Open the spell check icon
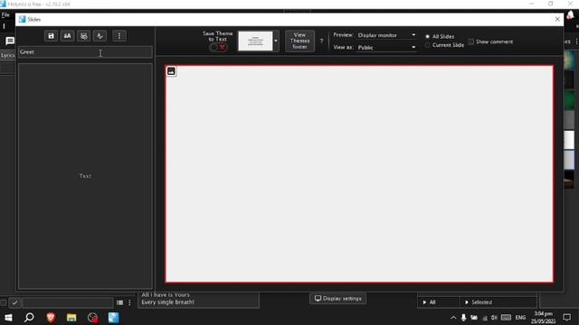This screenshot has height=325, width=579. point(100,36)
